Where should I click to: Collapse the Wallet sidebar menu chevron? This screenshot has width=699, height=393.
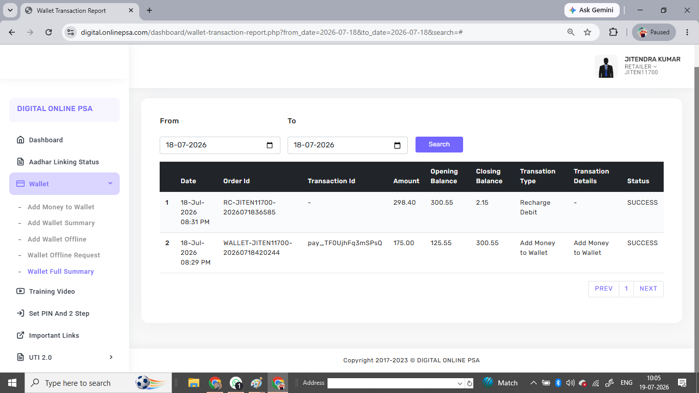point(110,184)
